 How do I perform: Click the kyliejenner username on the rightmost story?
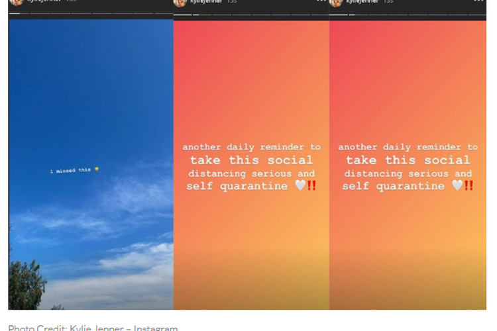point(362,1)
